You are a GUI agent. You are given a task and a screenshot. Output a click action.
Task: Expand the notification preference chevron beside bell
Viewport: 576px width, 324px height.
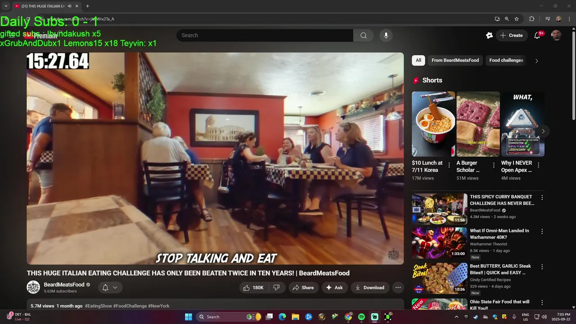(115, 288)
